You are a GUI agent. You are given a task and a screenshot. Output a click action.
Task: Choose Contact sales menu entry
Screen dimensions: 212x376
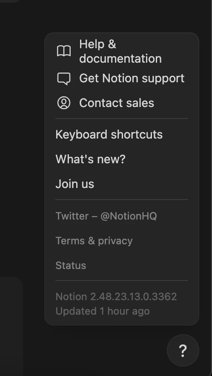(x=122, y=103)
